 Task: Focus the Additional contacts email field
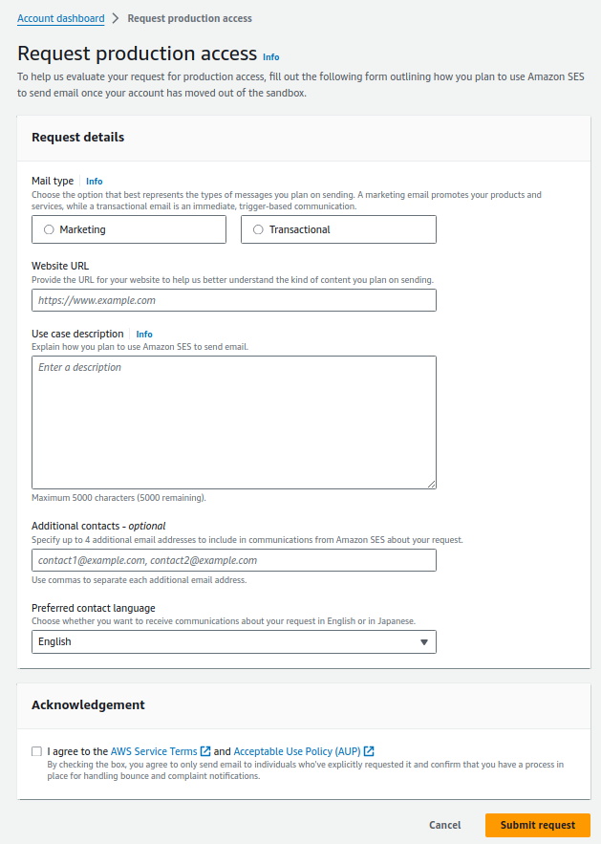[x=233, y=560]
